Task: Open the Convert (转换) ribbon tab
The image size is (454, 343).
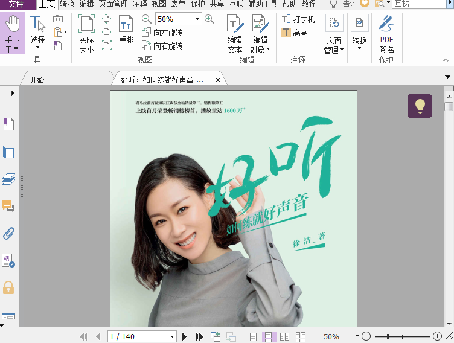Action: pos(67,4)
